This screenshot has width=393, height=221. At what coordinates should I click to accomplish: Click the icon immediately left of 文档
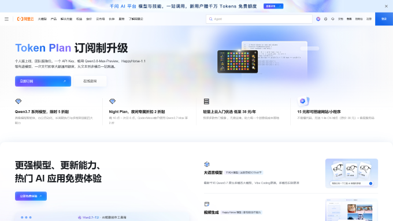pyautogui.click(x=332, y=19)
